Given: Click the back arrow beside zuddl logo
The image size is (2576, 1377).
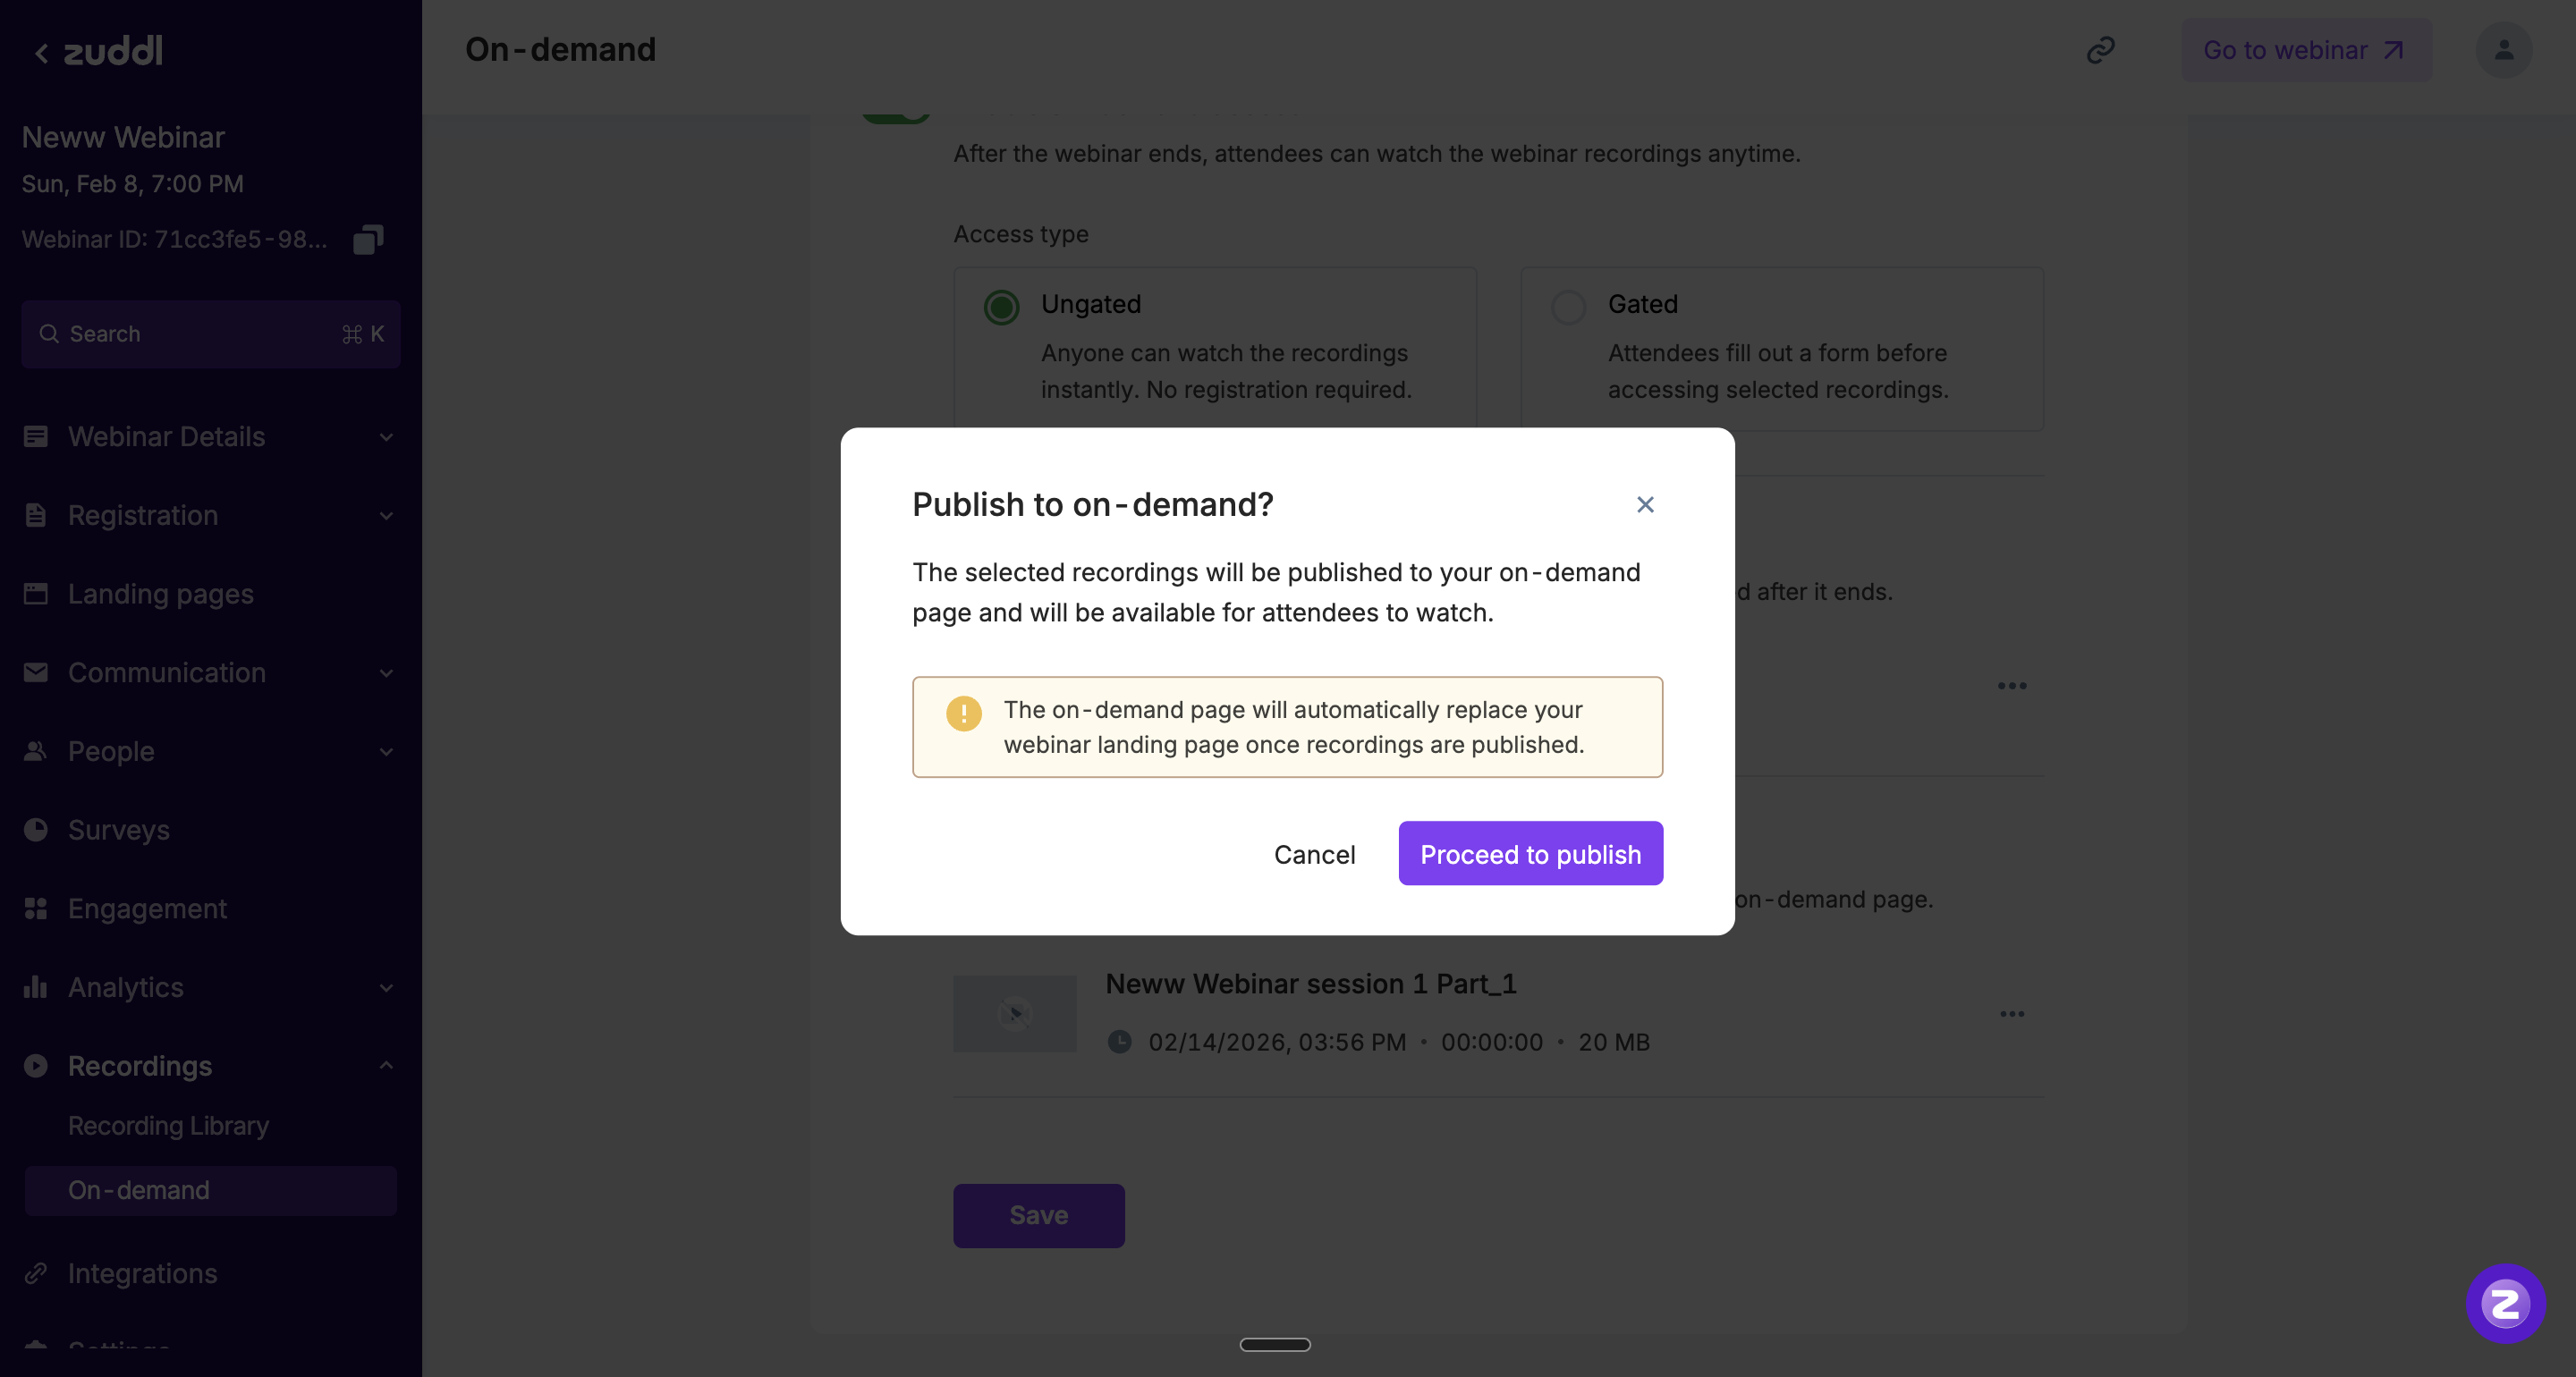Looking at the screenshot, I should click(x=41, y=53).
